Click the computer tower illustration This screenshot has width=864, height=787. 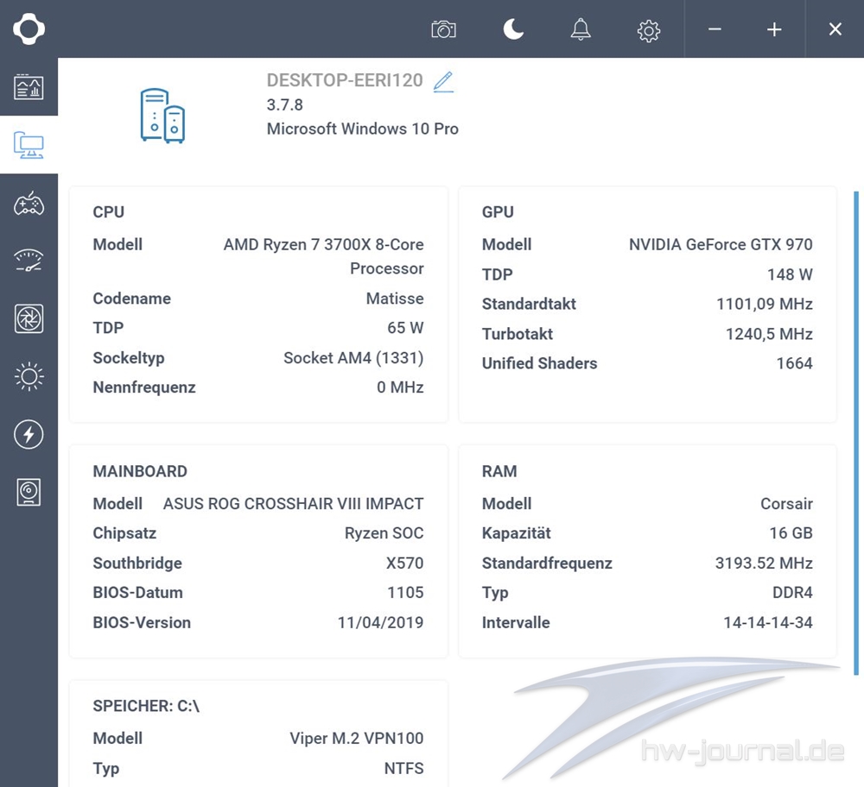coord(162,116)
